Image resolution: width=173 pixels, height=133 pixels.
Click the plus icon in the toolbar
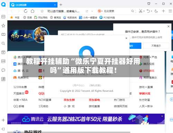[x=163, y=11]
